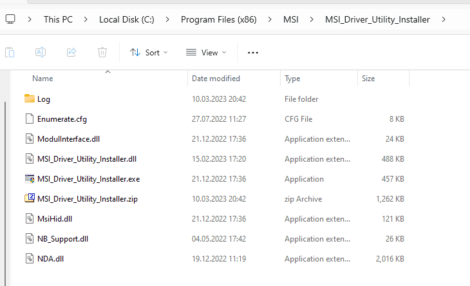
Task: Sort by the Date modified column header
Action: tap(216, 79)
